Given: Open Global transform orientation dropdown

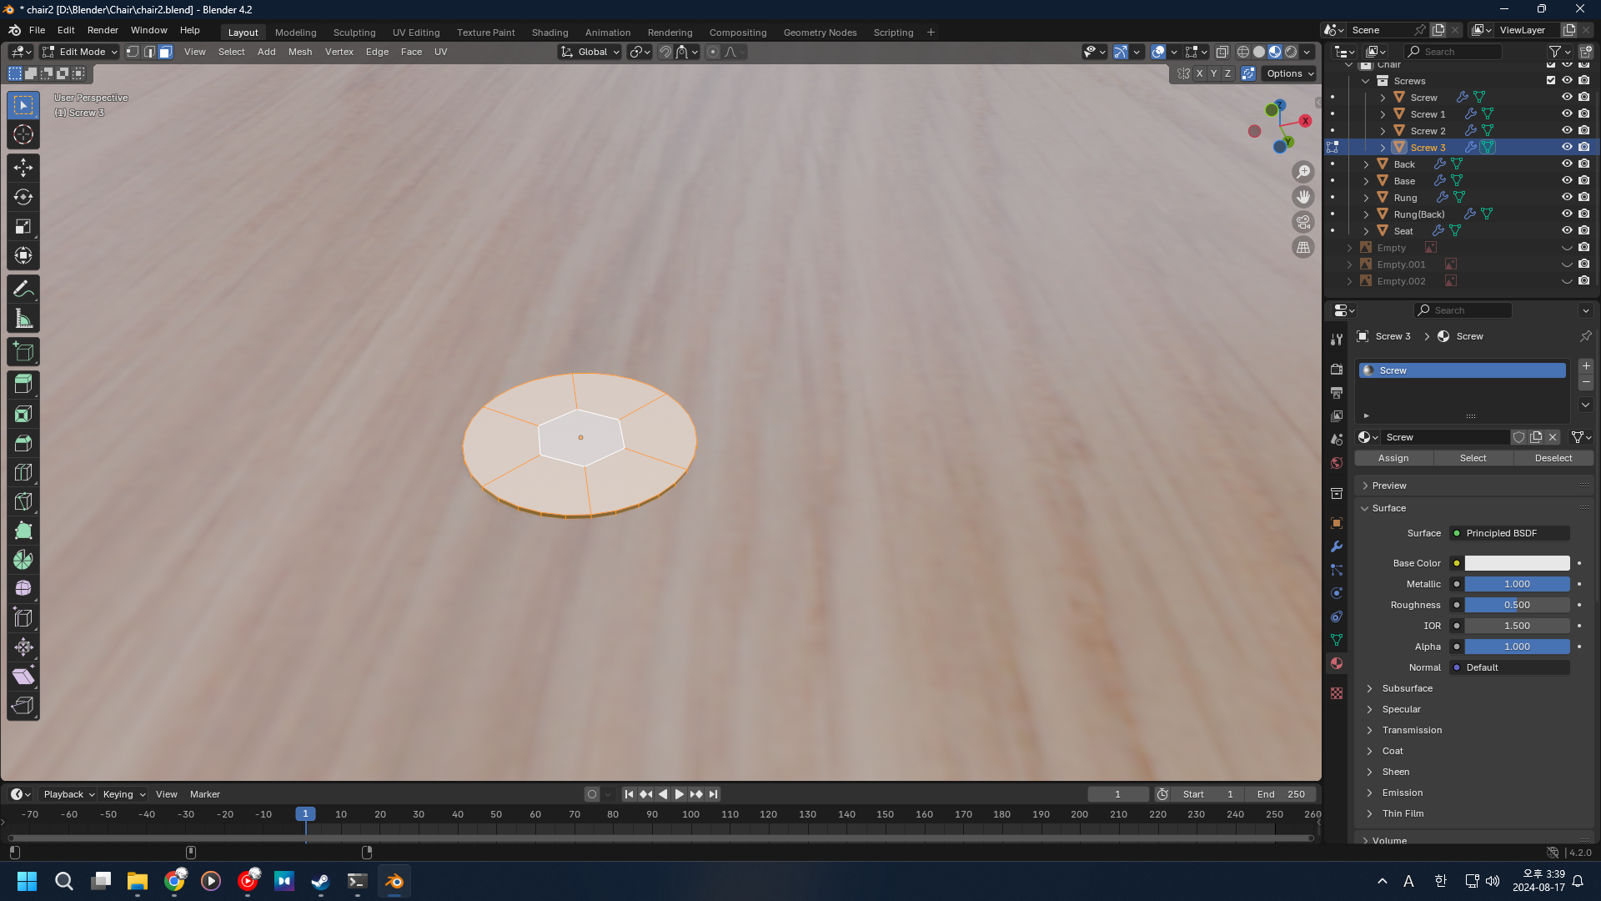Looking at the screenshot, I should pyautogui.click(x=590, y=52).
